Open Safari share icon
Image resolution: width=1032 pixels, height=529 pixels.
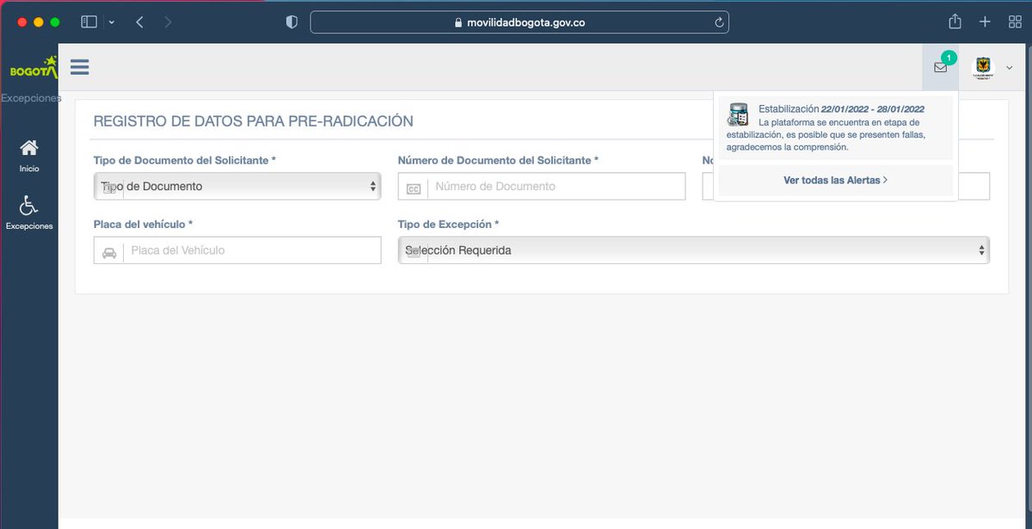(955, 22)
